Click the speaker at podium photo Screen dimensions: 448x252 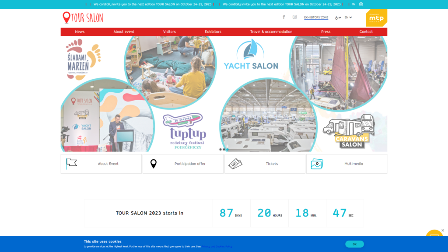(x=108, y=115)
